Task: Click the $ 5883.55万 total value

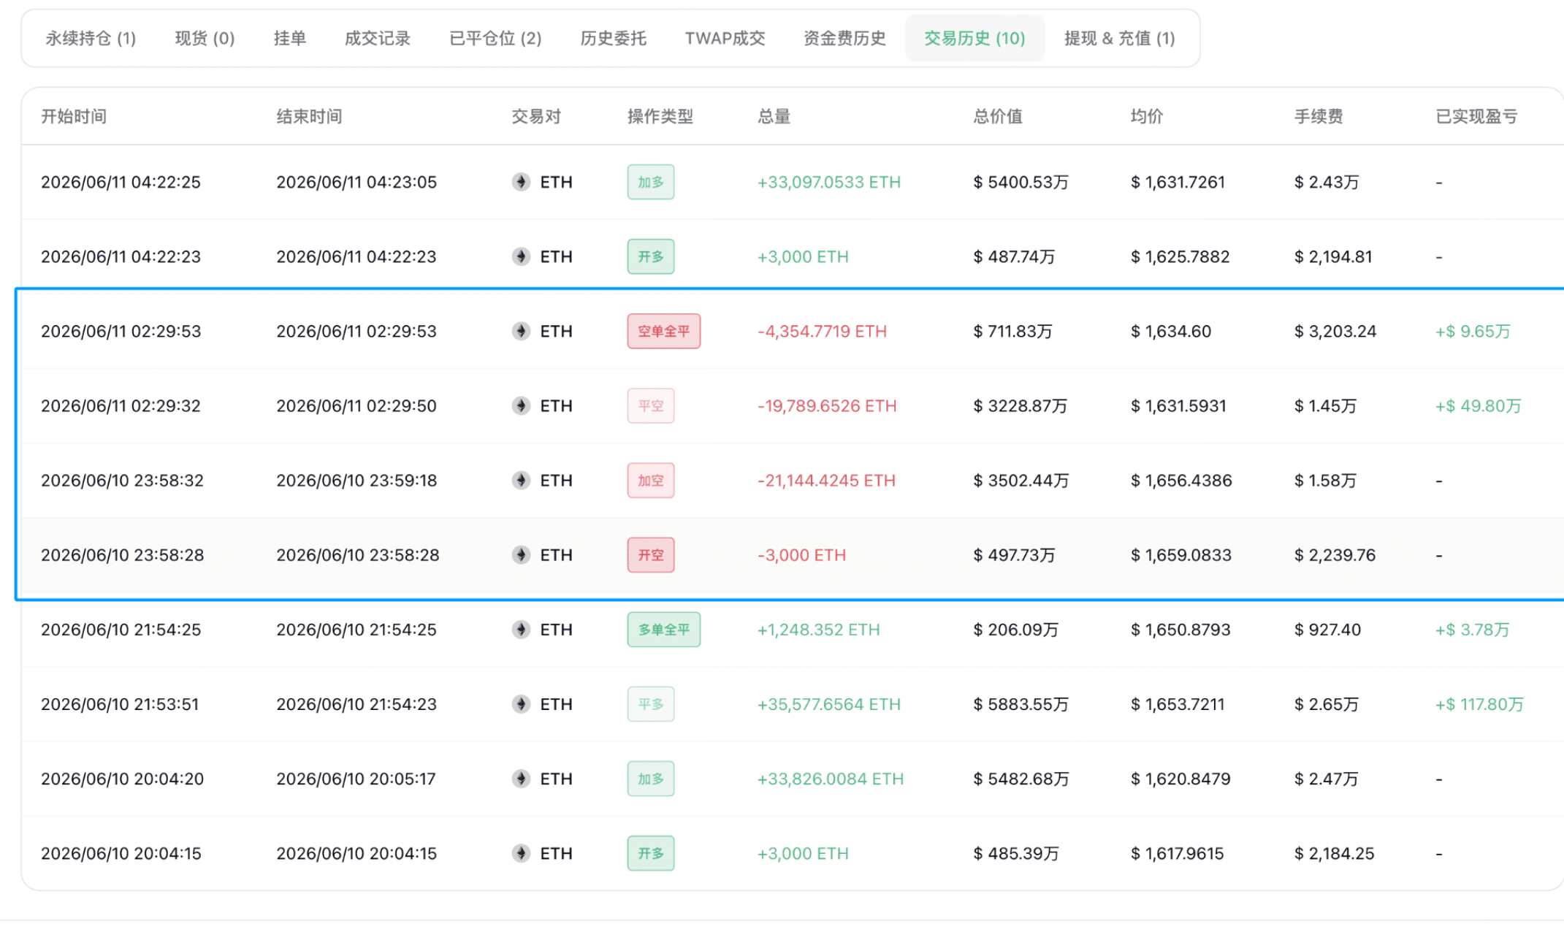Action: coord(1021,703)
